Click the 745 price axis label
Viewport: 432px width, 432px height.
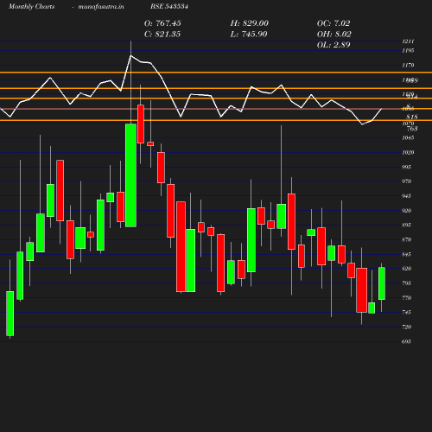click(x=406, y=313)
